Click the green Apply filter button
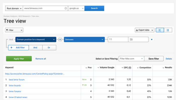 point(19,59)
